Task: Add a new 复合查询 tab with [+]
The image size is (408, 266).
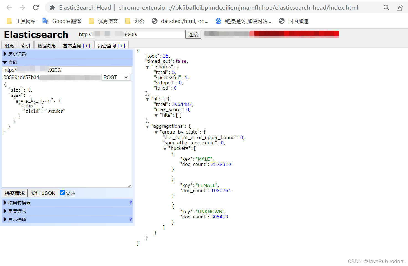Action: [x=121, y=46]
